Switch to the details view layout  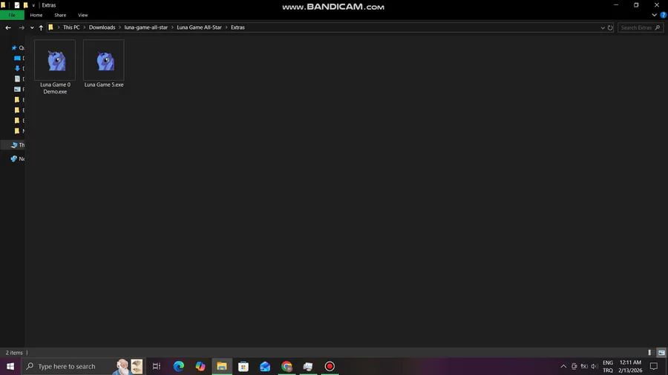(651, 353)
